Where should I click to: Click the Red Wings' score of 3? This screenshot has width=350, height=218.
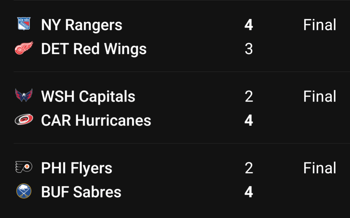coord(249,49)
